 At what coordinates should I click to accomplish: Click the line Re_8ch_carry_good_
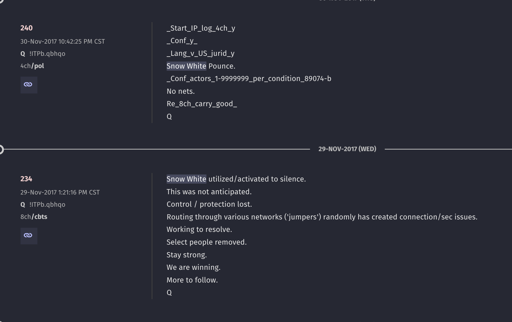click(x=202, y=104)
